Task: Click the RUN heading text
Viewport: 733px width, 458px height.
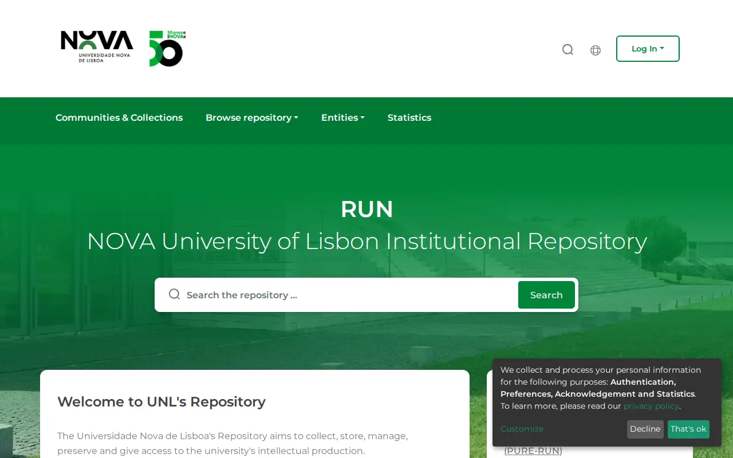Action: click(367, 209)
